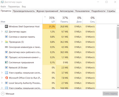Click the 2,5 МБ memory cell
Screen dimensions: 119x97
pos(63,68)
